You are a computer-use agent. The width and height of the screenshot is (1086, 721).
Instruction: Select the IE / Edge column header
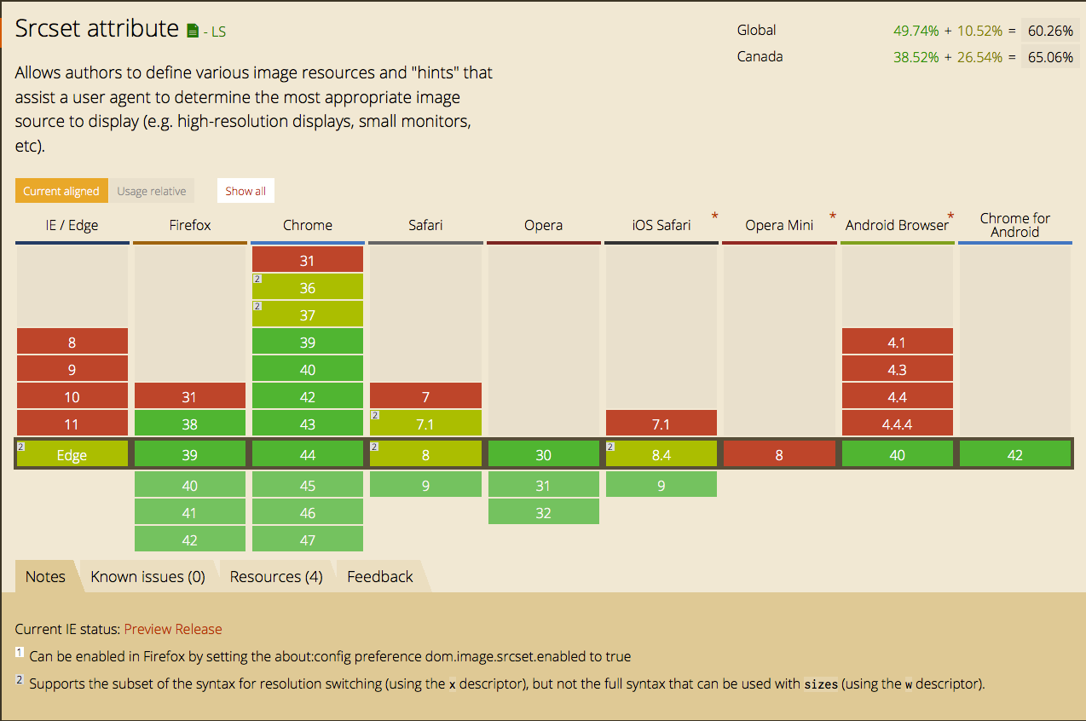pos(72,225)
